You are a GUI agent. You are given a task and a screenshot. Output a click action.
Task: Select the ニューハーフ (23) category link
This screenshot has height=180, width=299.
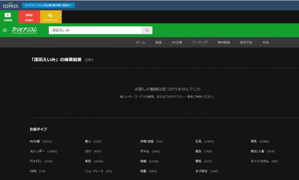[98, 171]
